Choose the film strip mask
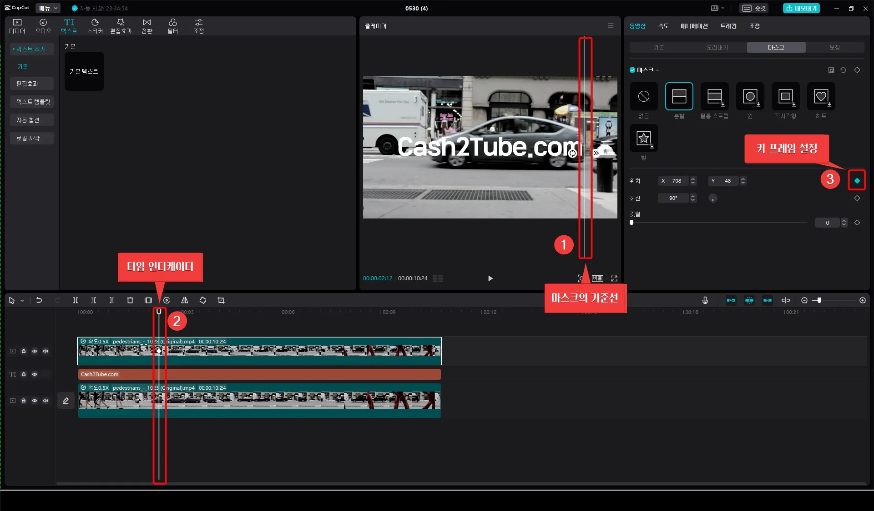The height and width of the screenshot is (511, 874). coord(714,96)
